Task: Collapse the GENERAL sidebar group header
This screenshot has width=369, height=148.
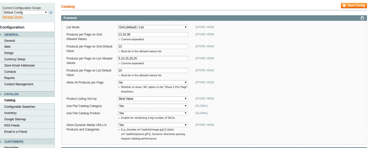Action: [27, 35]
